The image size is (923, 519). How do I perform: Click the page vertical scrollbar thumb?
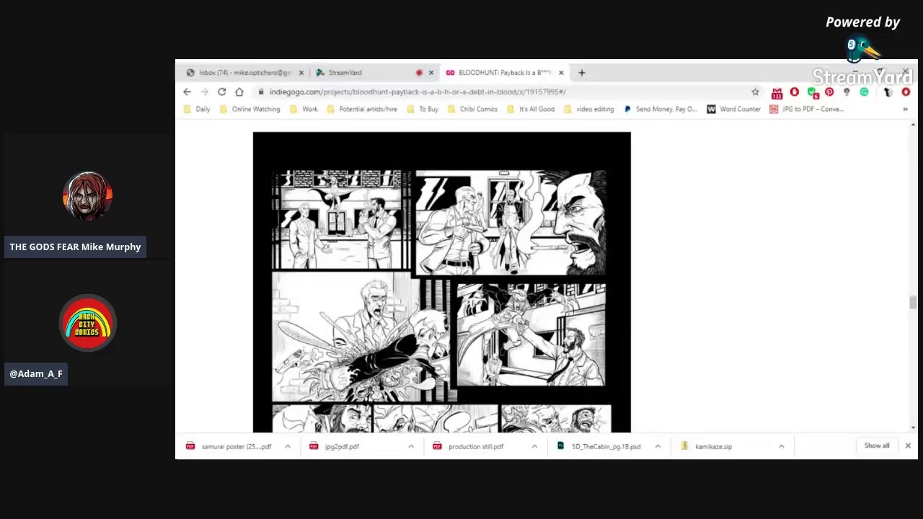(913, 303)
